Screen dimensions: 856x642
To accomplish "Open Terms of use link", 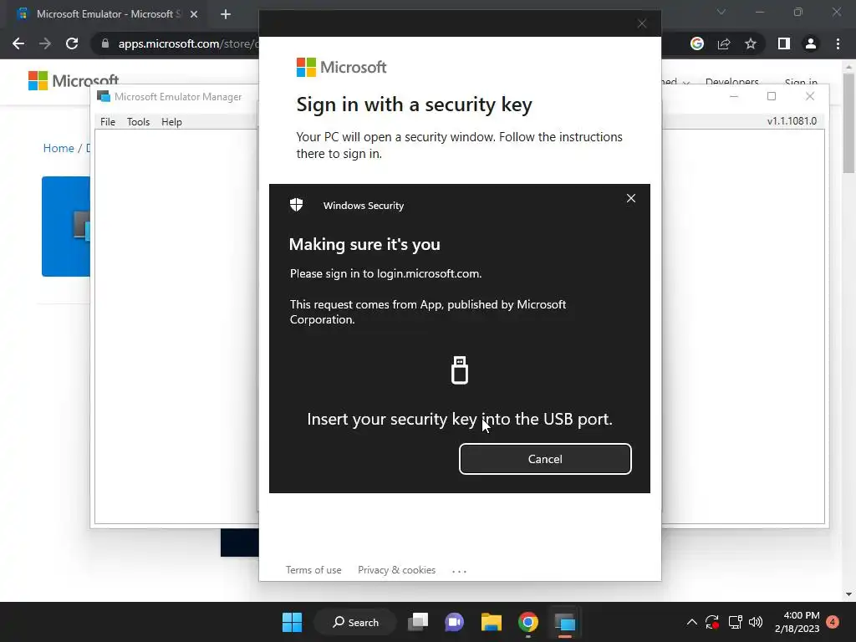I will 313,570.
